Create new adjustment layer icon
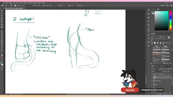Screen dimensions: 173x97 [162, 94]
